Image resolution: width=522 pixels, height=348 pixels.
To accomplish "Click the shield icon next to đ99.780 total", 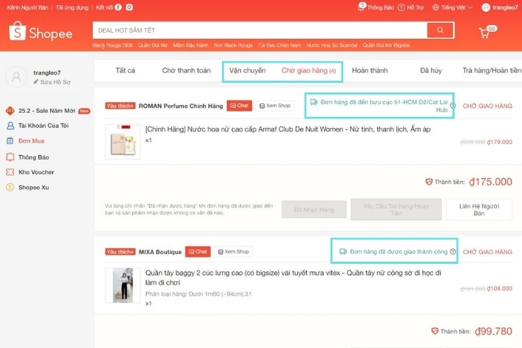I will pos(434,331).
